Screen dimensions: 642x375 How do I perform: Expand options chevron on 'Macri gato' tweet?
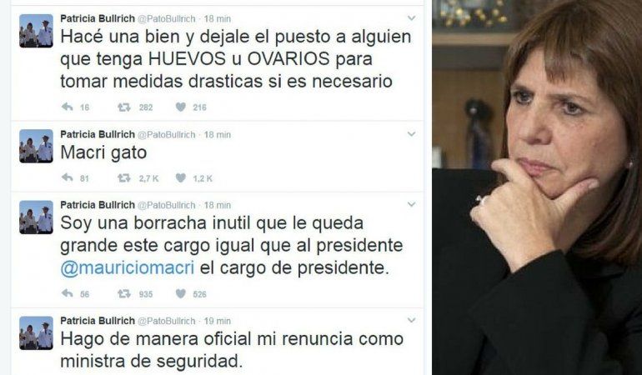pyautogui.click(x=412, y=134)
